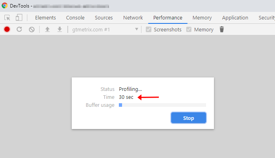Image resolution: width=275 pixels, height=158 pixels.
Task: Open the Sources tab
Action: [x=104, y=18]
